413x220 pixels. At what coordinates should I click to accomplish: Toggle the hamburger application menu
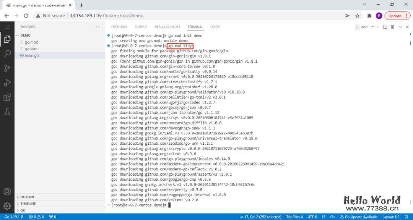7,27
